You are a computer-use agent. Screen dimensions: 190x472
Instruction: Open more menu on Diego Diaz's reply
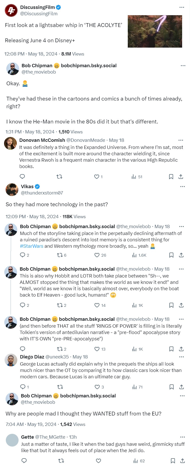[181, 357]
